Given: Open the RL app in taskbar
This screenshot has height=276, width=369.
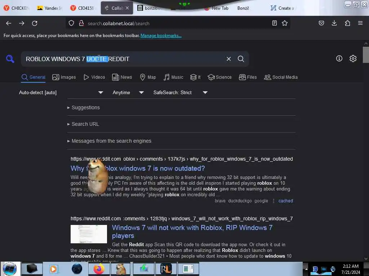Looking at the screenshot, I should [166, 269].
